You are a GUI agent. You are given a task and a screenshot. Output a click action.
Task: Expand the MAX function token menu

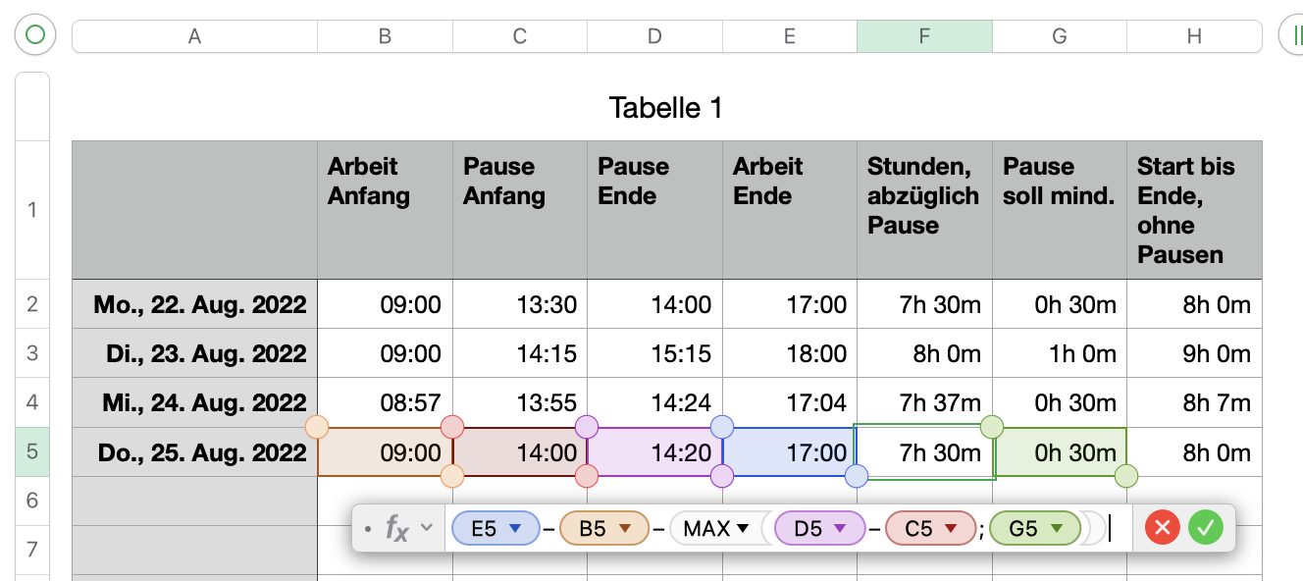point(743,529)
